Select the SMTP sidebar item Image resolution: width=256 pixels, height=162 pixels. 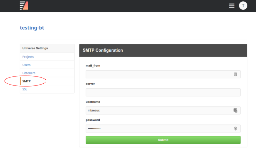pos(27,81)
